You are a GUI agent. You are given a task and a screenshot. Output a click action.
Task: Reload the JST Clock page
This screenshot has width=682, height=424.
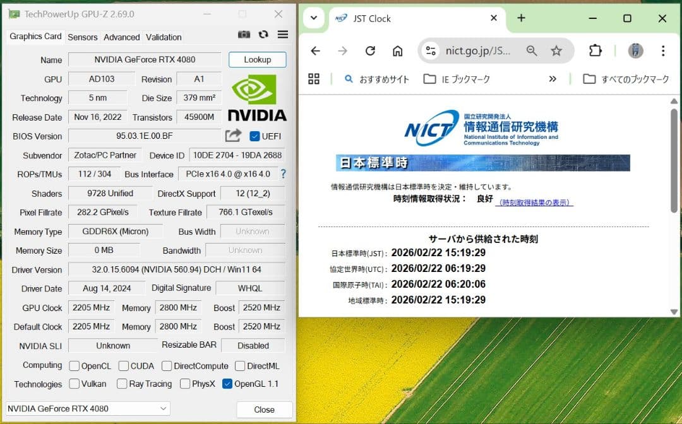point(370,51)
